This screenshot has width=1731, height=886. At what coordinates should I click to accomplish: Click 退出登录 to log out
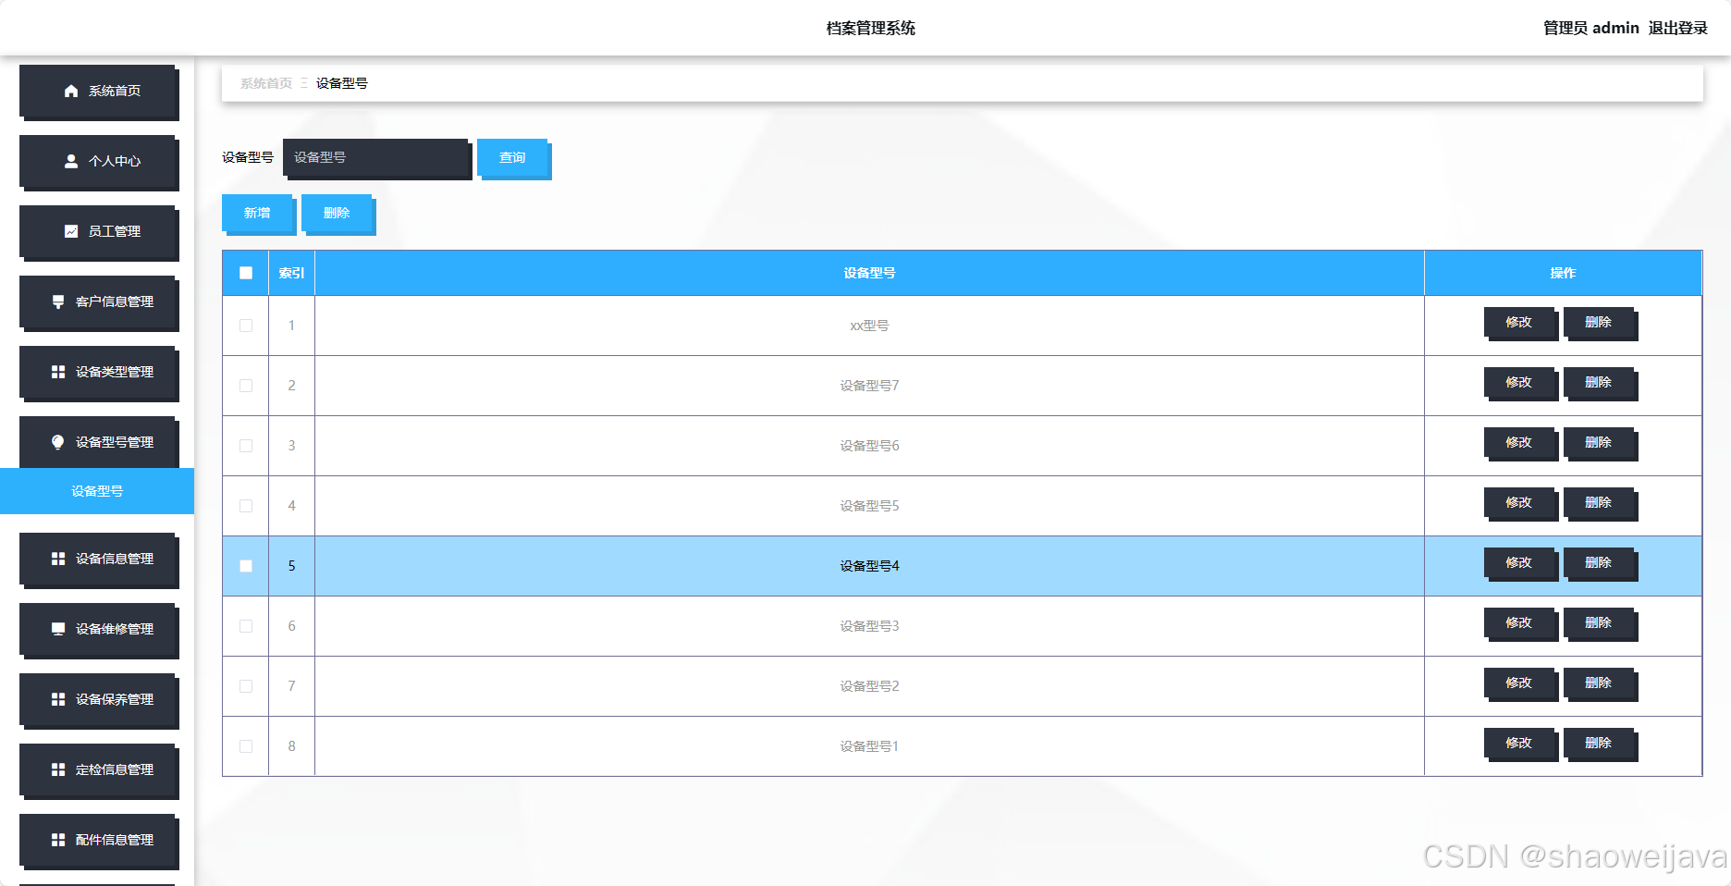point(1677,28)
